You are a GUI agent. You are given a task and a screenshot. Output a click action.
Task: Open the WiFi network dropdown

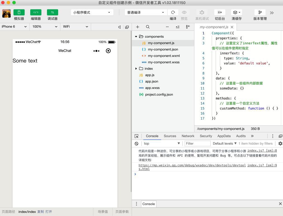[x=75, y=27]
